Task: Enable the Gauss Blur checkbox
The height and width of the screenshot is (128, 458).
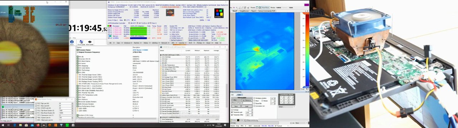Action: 254,103
